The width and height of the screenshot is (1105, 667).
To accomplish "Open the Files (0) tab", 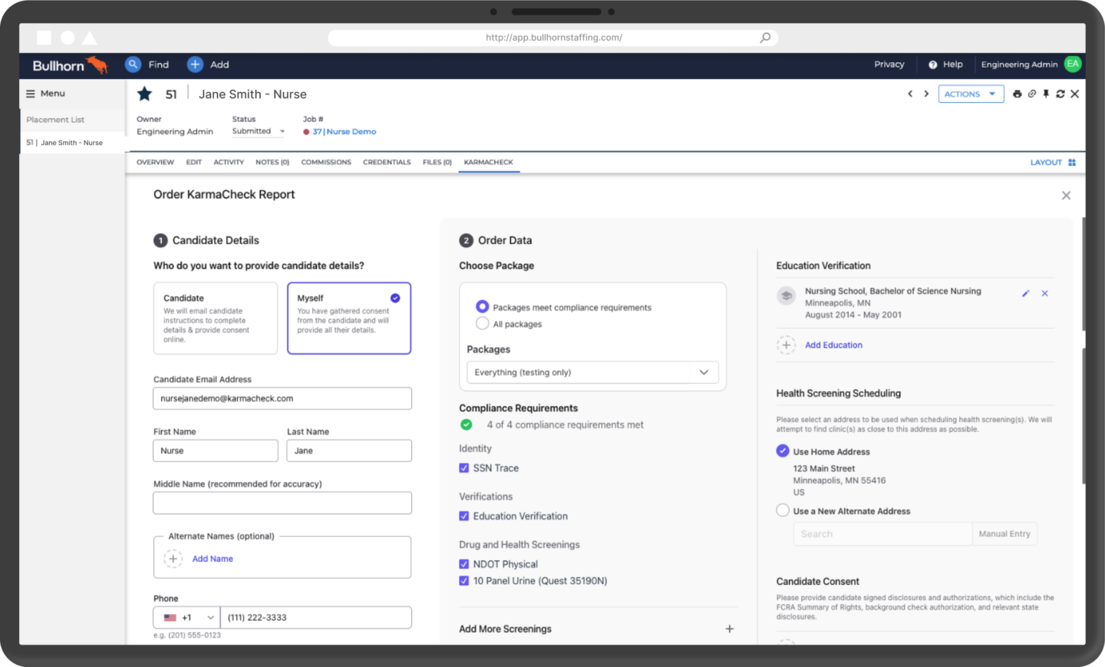I will (437, 163).
